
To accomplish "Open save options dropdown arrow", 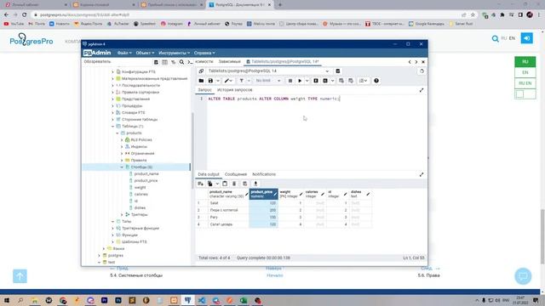I will 218,81.
